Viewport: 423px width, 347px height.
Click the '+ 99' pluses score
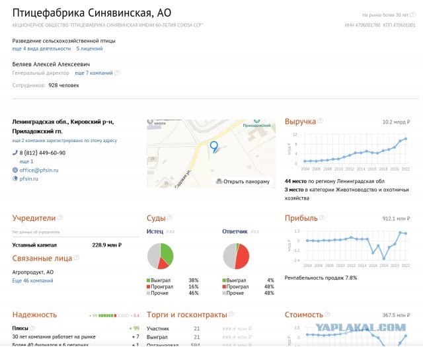click(x=134, y=328)
